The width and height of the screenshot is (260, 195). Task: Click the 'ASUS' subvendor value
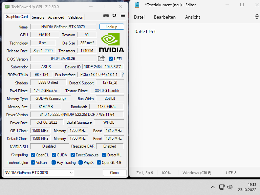[46, 67]
